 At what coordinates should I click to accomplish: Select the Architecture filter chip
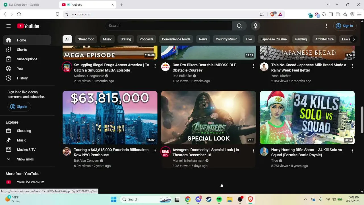(x=324, y=39)
